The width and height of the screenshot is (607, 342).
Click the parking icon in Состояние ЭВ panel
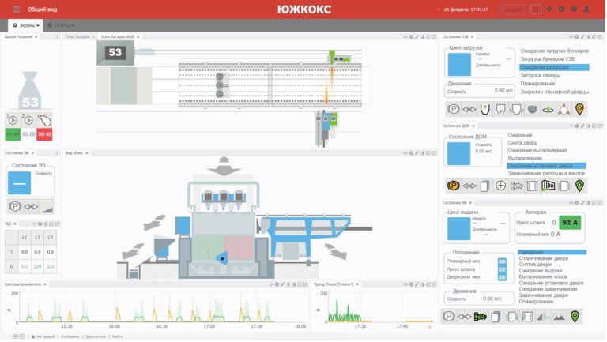[x=14, y=206]
